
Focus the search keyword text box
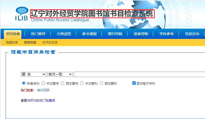pyautogui.click(x=140, y=74)
